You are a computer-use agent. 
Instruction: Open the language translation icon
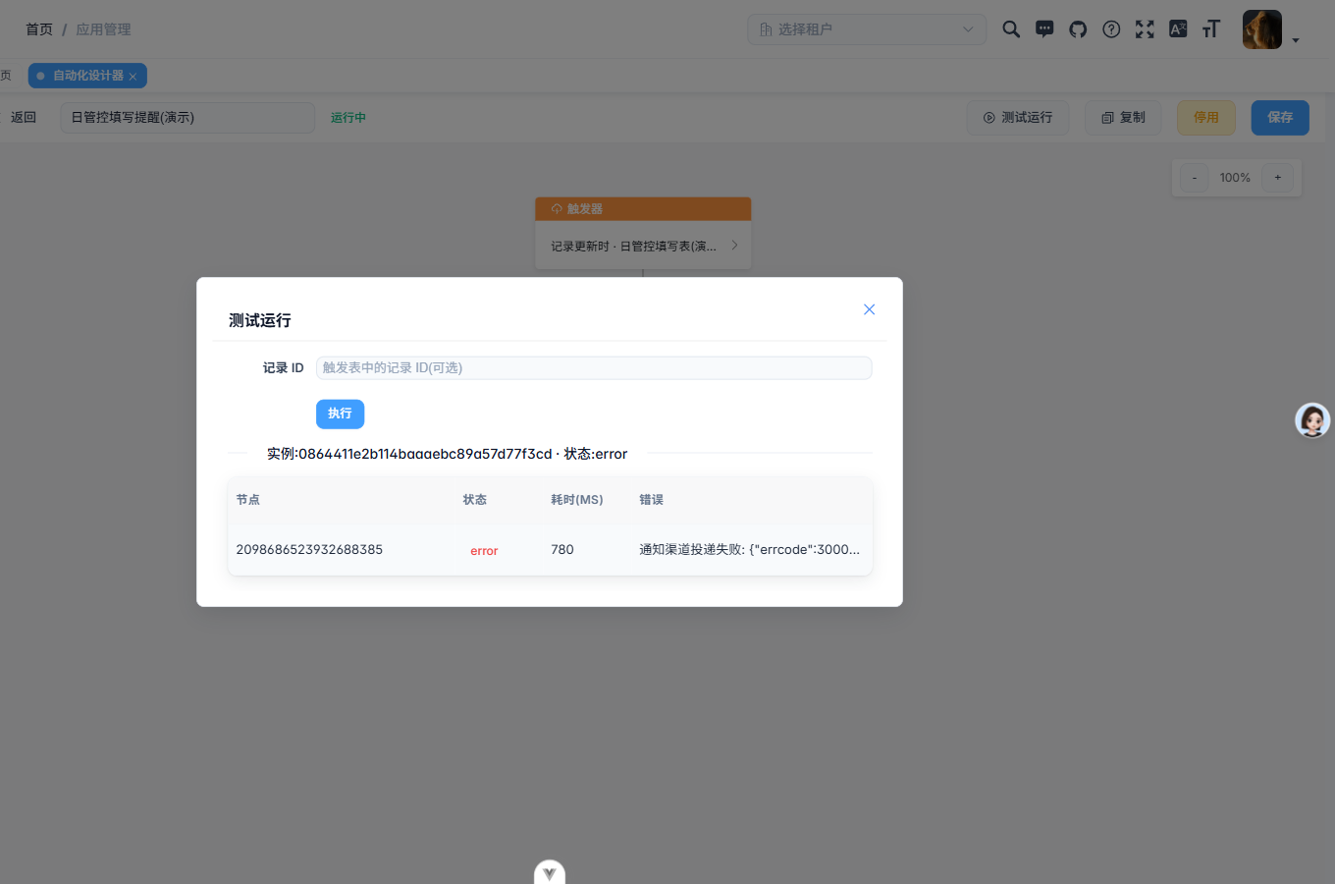click(1178, 29)
